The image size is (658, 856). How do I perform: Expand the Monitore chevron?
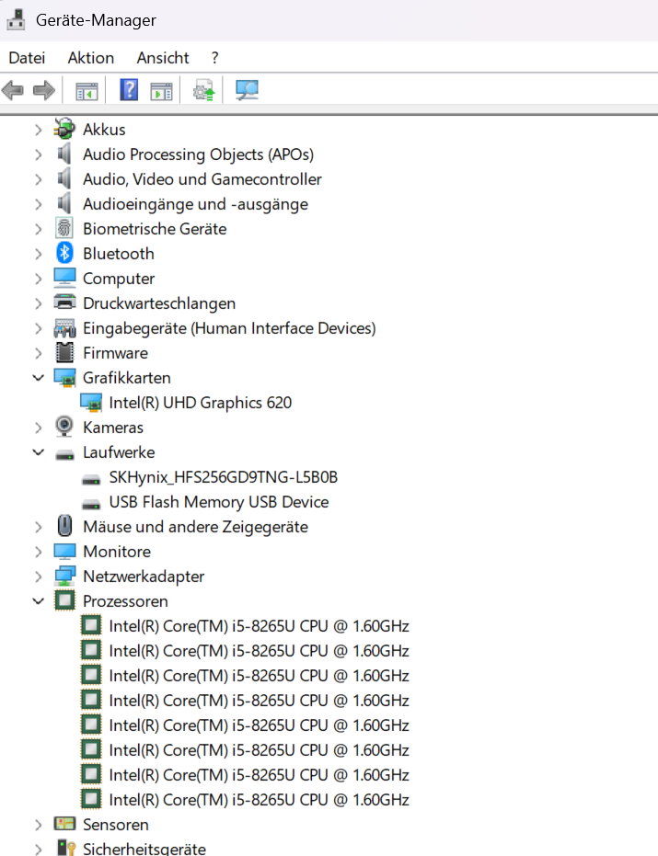[x=38, y=552]
